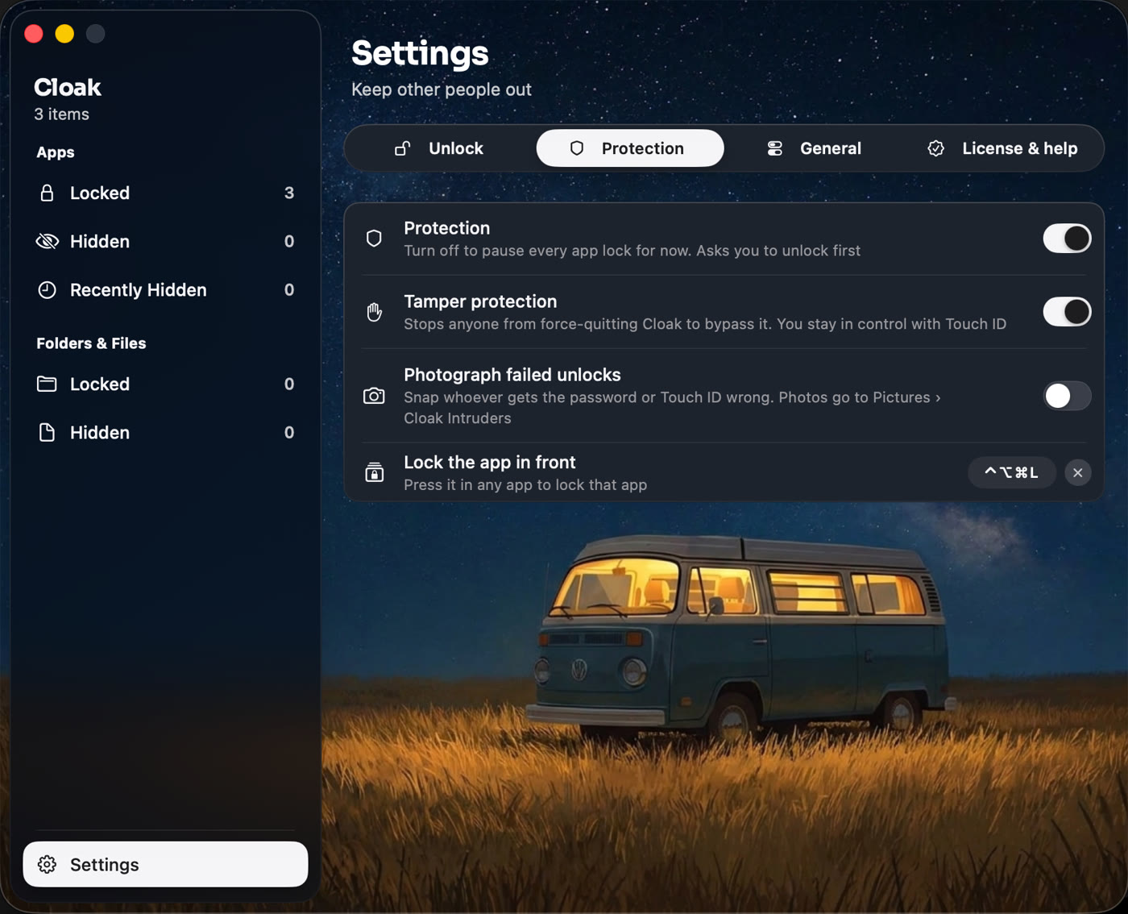Open Recently Hidden apps
Screen dimensions: 1128x914
[x=165, y=290]
